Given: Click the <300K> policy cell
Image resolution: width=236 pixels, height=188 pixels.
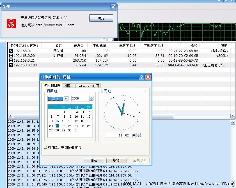Looking at the screenshot, I should 222,56.
